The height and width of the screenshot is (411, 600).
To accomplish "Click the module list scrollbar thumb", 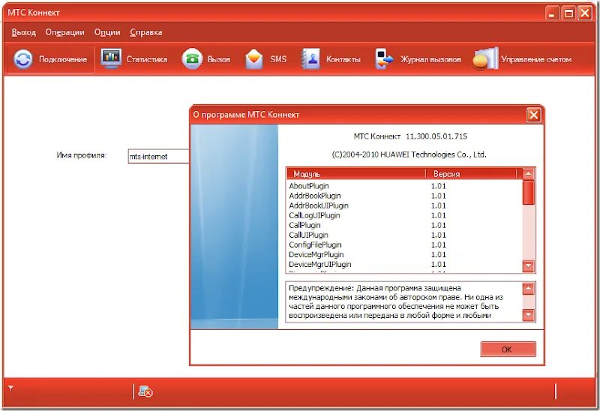I will coord(529,193).
